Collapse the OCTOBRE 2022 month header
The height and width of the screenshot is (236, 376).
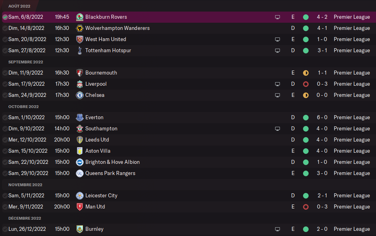[x=24, y=106]
